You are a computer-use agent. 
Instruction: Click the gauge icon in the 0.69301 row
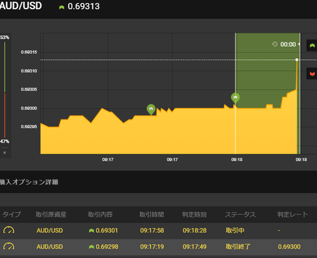point(9,230)
